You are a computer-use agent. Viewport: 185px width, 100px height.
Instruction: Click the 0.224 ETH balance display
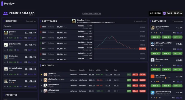click(x=155, y=13)
